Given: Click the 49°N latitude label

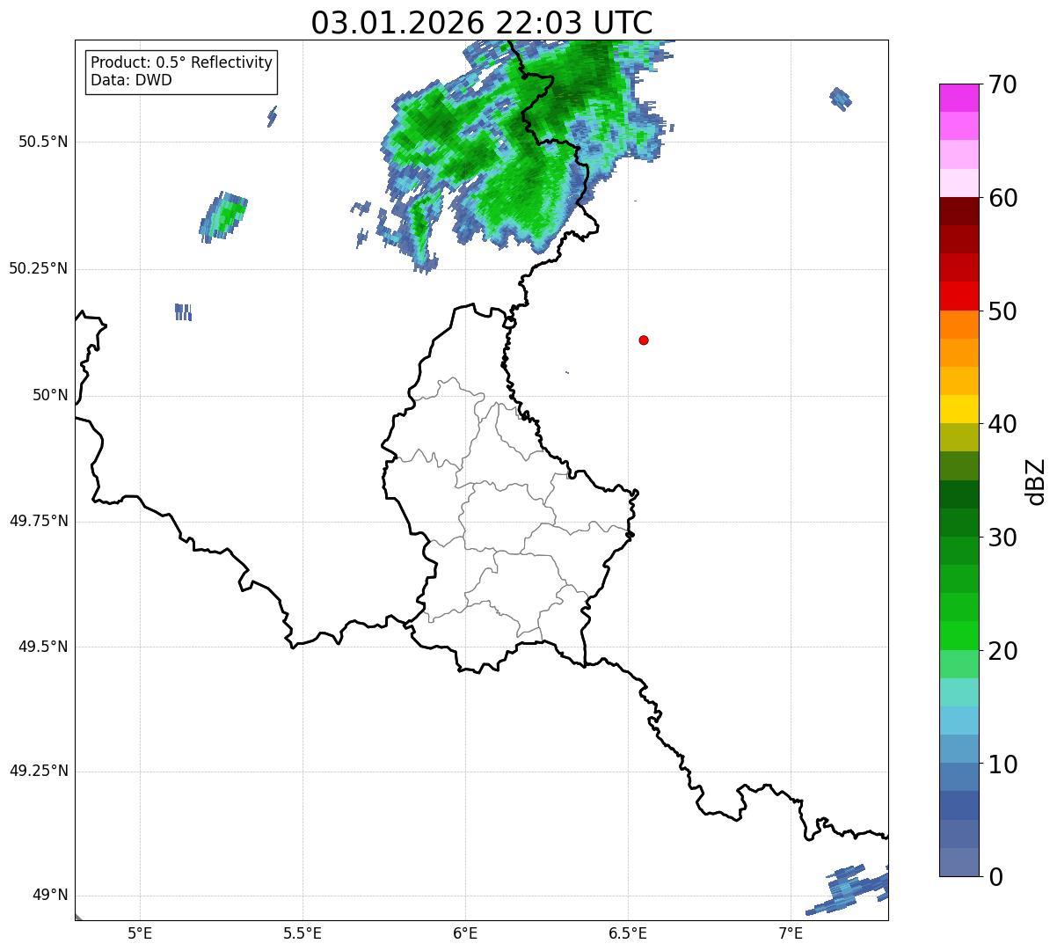Looking at the screenshot, I should [50, 896].
